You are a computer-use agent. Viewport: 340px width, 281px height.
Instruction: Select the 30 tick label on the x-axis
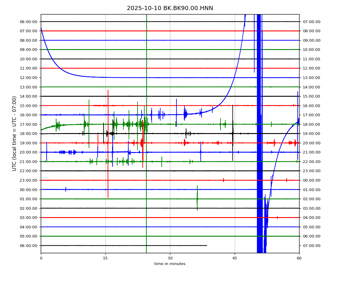pyautogui.click(x=170, y=258)
